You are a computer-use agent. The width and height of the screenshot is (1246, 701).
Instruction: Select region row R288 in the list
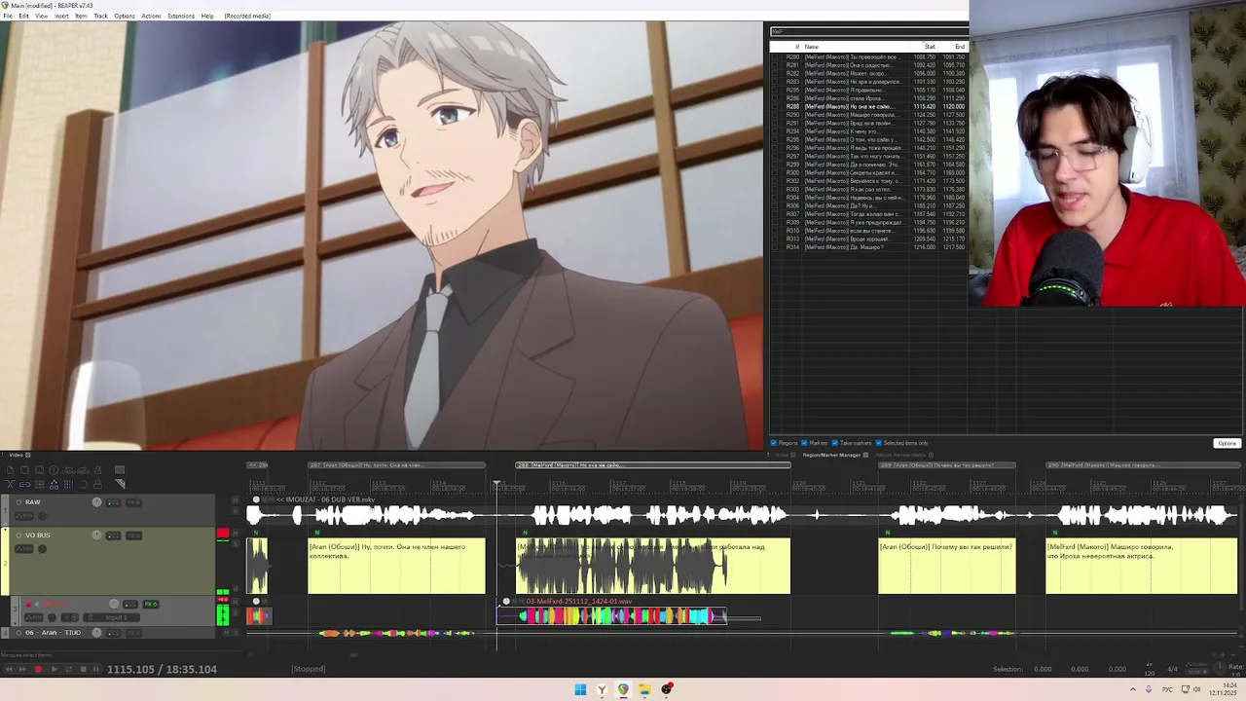[x=868, y=106]
